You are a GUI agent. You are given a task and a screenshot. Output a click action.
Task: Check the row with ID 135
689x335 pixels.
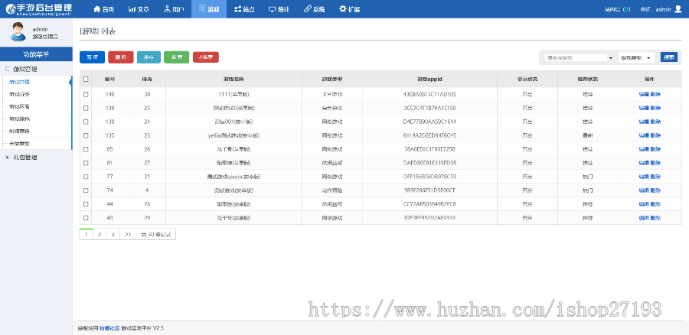pyautogui.click(x=86, y=135)
